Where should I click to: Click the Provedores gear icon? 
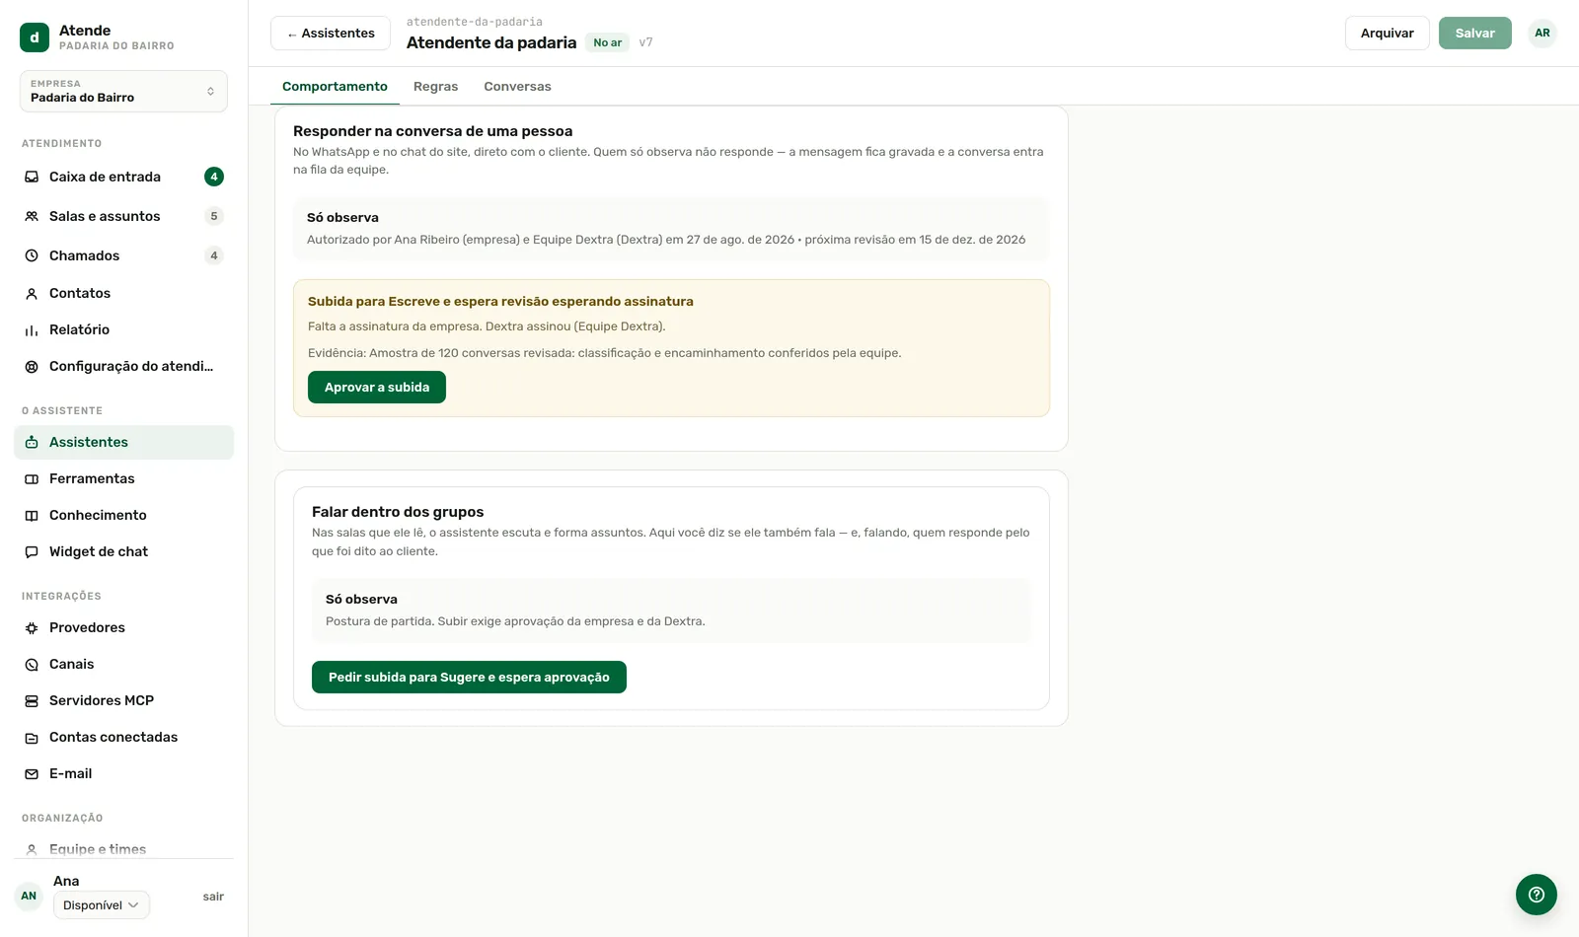tap(32, 627)
